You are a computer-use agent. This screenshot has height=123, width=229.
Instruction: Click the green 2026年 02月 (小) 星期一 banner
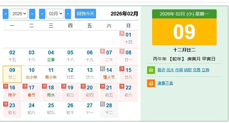click(184, 14)
